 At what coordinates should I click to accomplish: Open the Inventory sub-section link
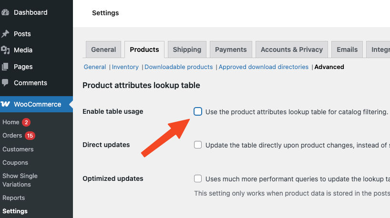125,67
